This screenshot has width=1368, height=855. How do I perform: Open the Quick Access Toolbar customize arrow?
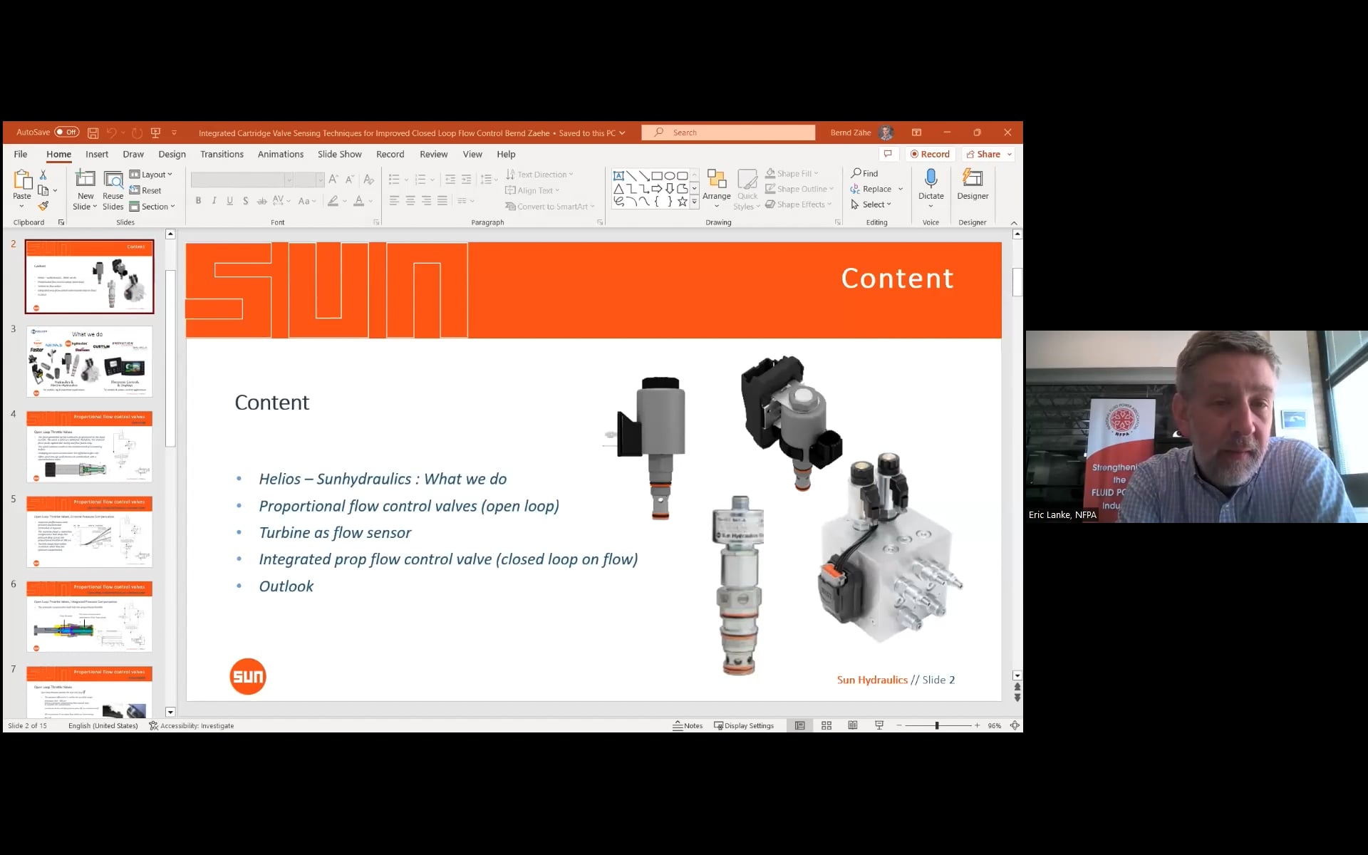[x=174, y=133]
